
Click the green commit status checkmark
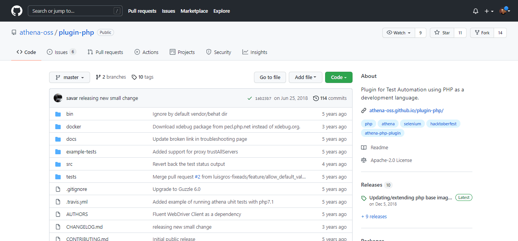click(250, 98)
